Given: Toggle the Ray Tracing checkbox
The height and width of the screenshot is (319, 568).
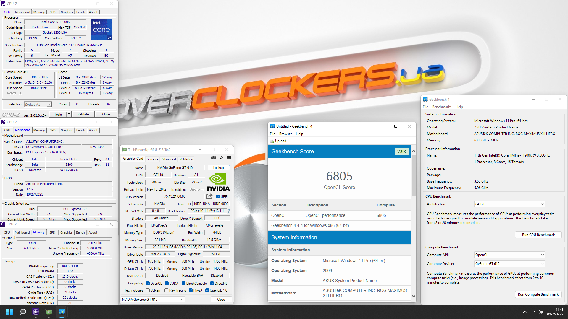Looking at the screenshot, I should click(x=167, y=290).
